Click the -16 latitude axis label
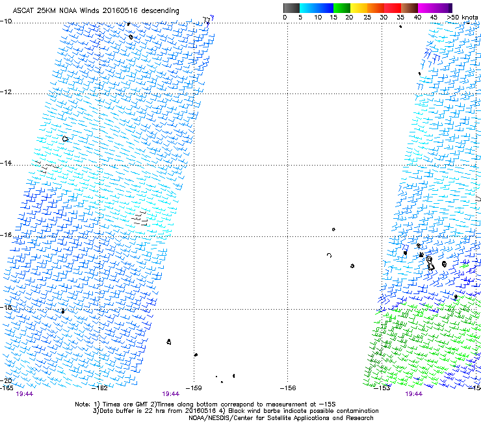The height and width of the screenshot is (422, 481). click(6, 235)
